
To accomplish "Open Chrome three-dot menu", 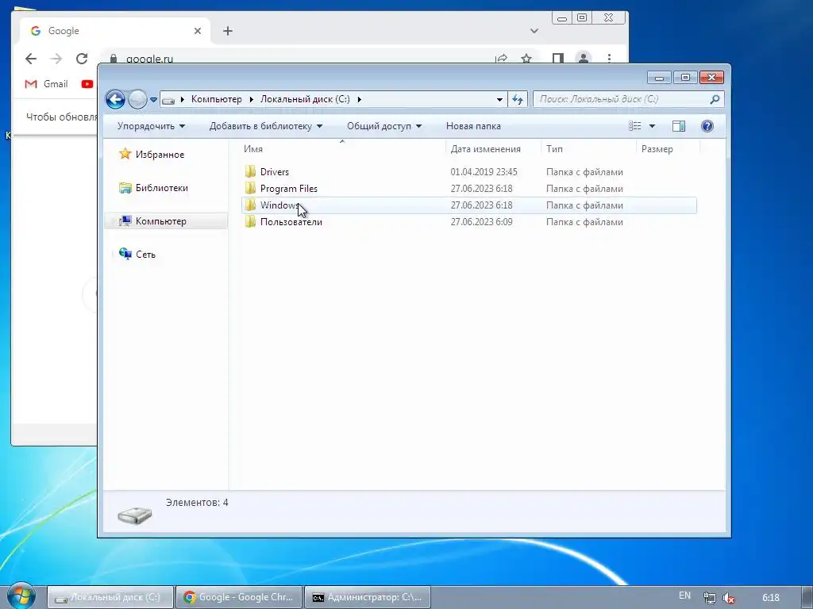I will pyautogui.click(x=609, y=59).
